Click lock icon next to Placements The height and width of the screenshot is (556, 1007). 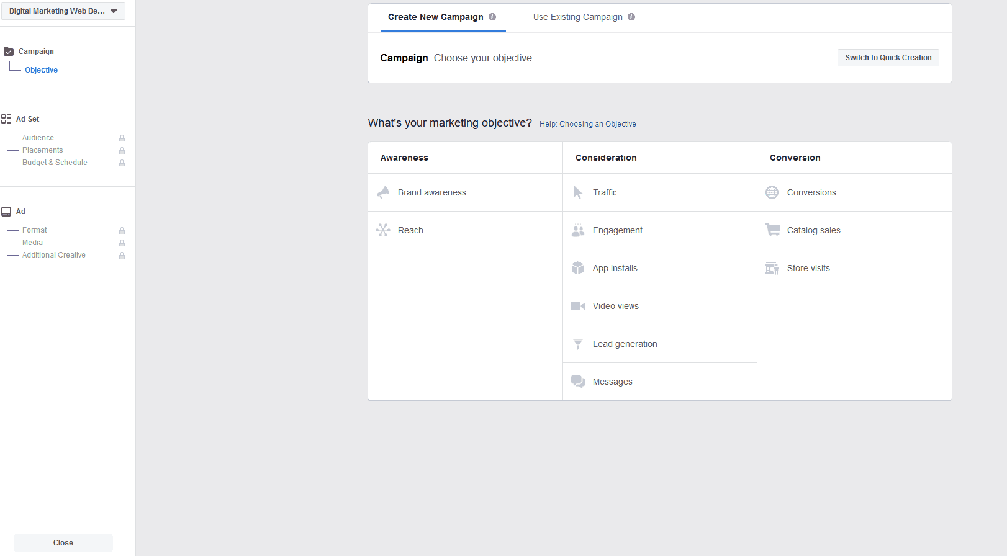[122, 150]
